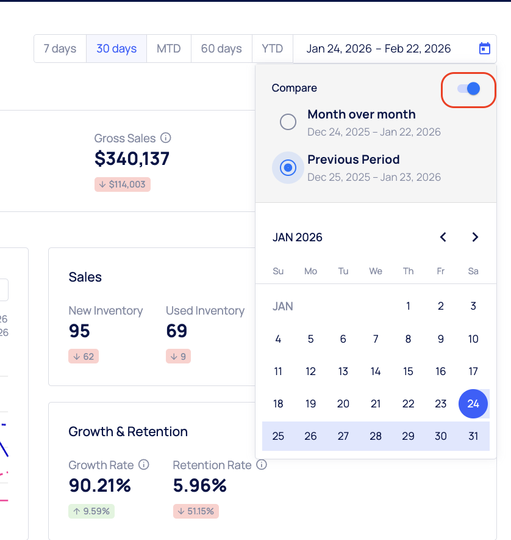Switch to 60 days range
This screenshot has height=540, width=511.
(221, 49)
